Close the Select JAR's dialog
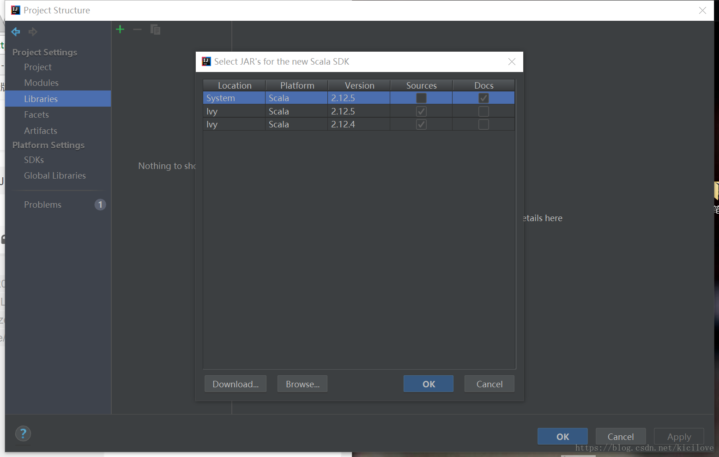Image resolution: width=719 pixels, height=457 pixels. coord(512,61)
